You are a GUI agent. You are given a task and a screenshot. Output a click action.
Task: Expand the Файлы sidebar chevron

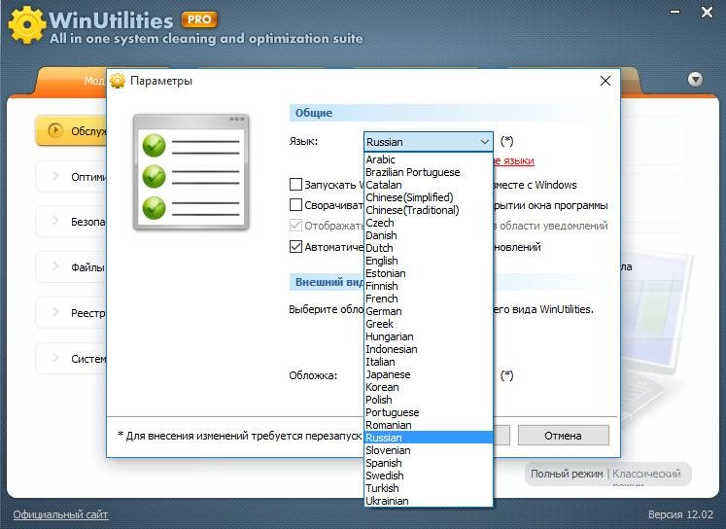click(x=55, y=266)
